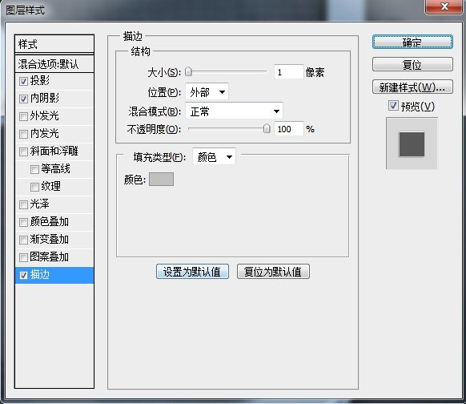466x404 pixels.
Task: Uncheck the 描边 checkbox
Action: pos(23,275)
